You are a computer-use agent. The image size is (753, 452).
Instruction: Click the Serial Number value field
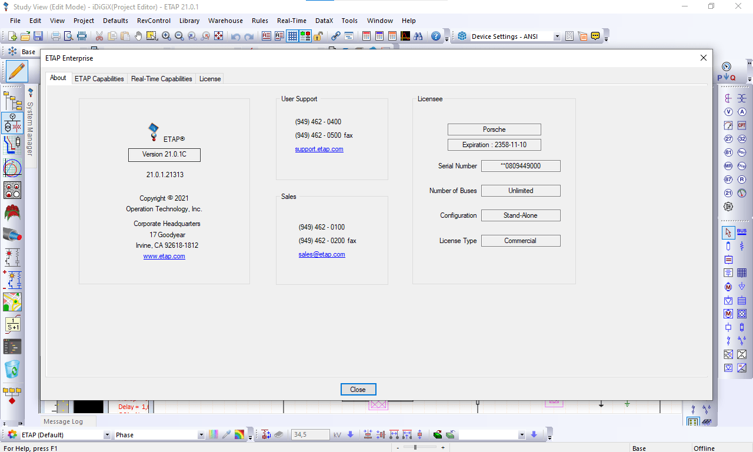[x=521, y=166]
